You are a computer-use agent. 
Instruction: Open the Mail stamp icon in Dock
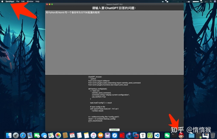(30, 135)
